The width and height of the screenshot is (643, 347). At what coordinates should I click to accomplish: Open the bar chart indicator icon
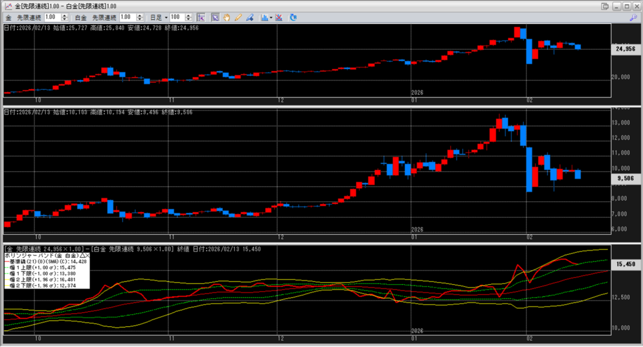(264, 17)
